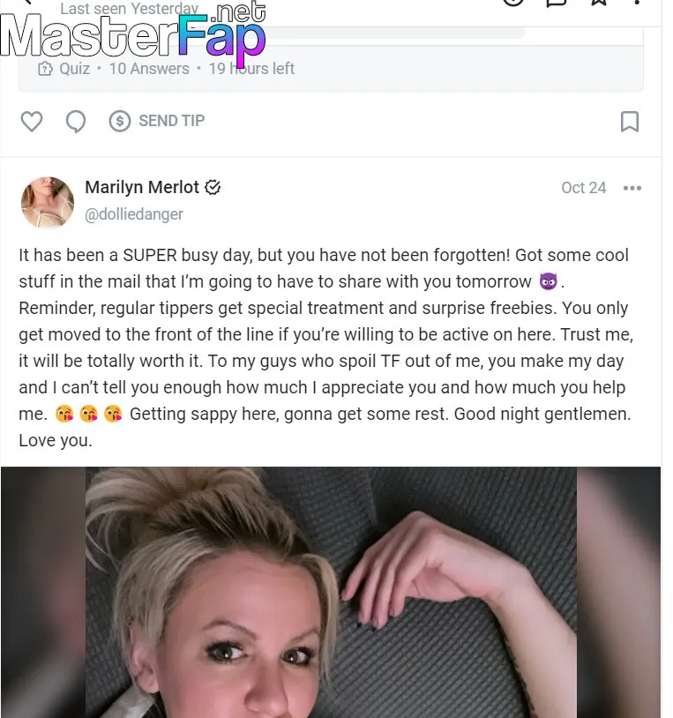Click the tip circle icon in header
Viewport: 673px width, 718px height.
point(513,3)
